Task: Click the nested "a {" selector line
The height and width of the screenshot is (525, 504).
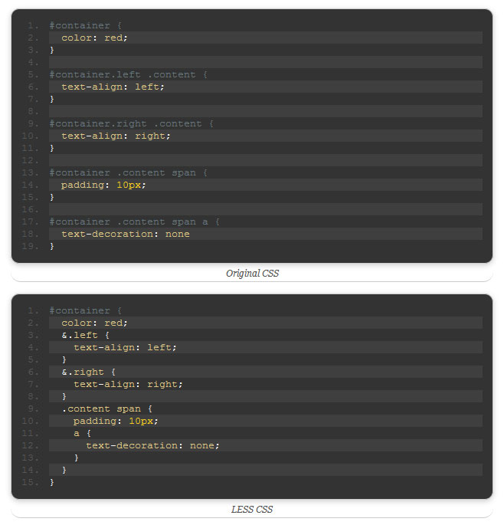Action: (82, 433)
